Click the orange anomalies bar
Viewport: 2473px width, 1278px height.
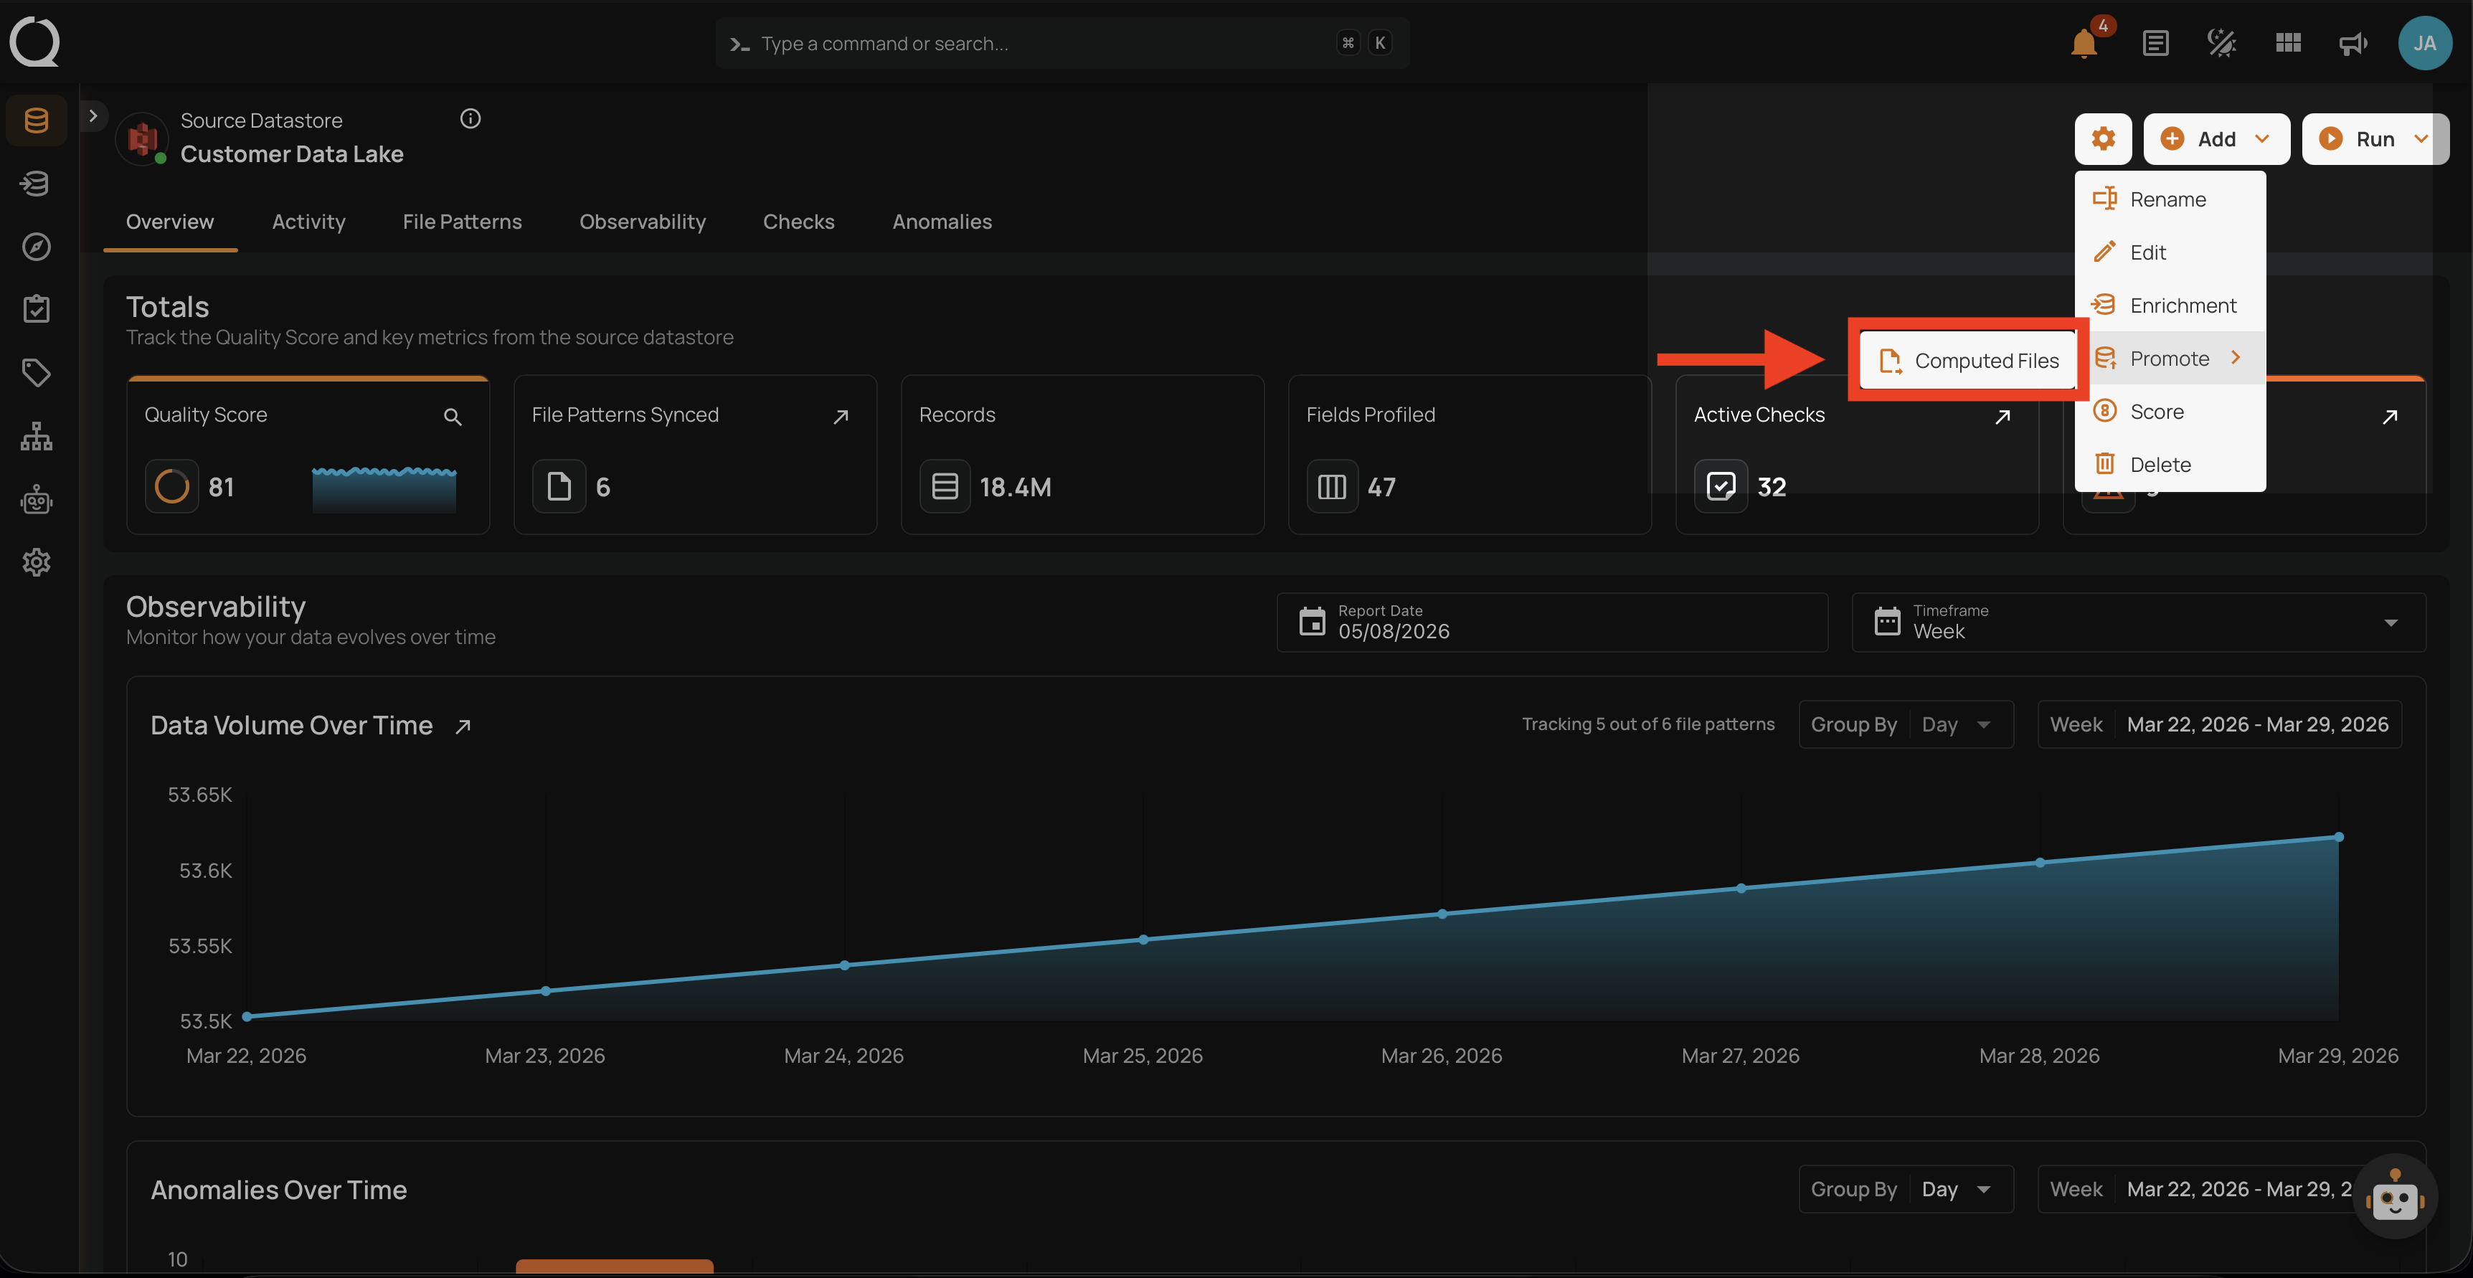[615, 1267]
